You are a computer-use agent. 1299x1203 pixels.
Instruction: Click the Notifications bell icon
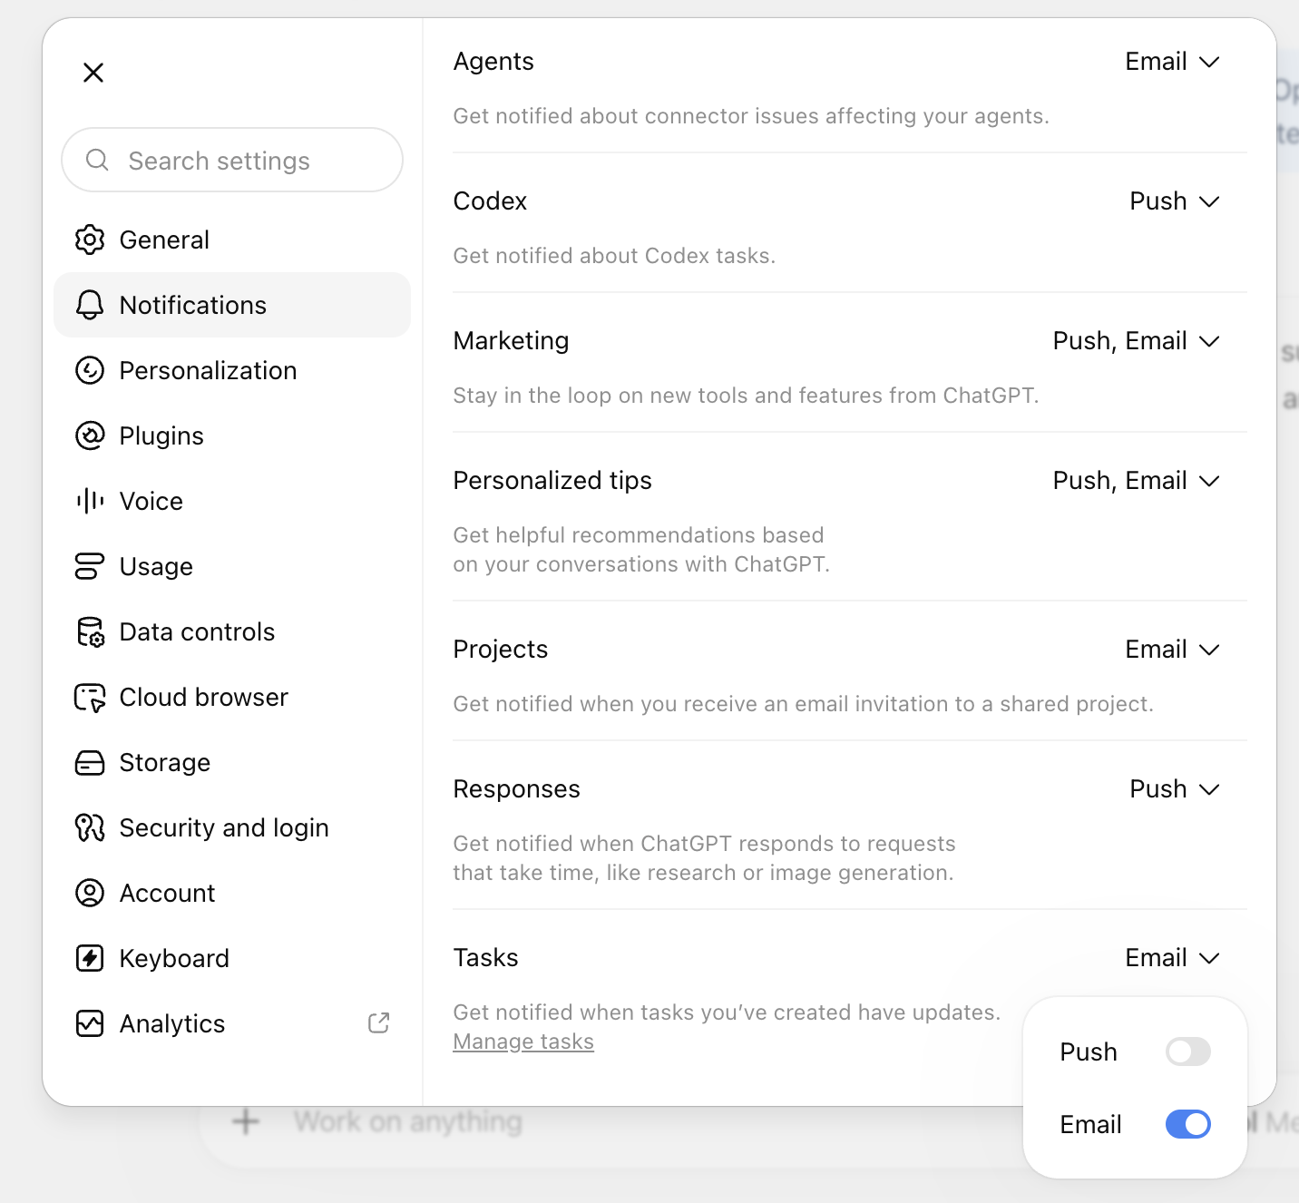[x=90, y=305]
